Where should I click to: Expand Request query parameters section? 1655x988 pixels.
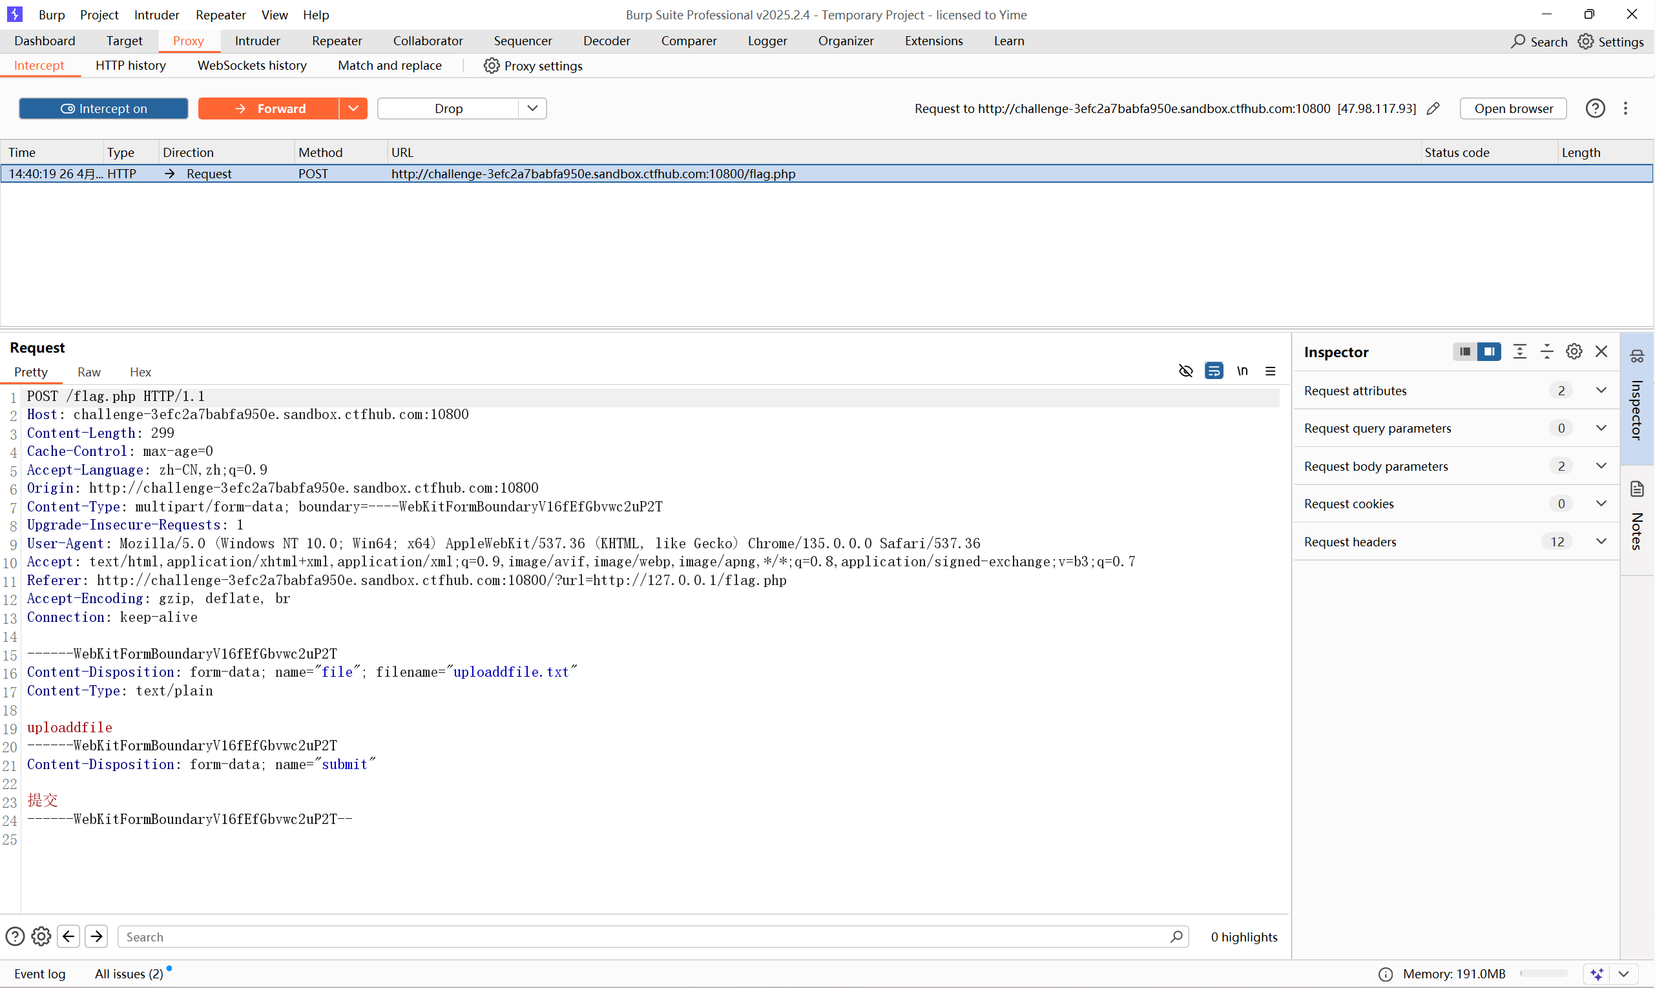1602,428
